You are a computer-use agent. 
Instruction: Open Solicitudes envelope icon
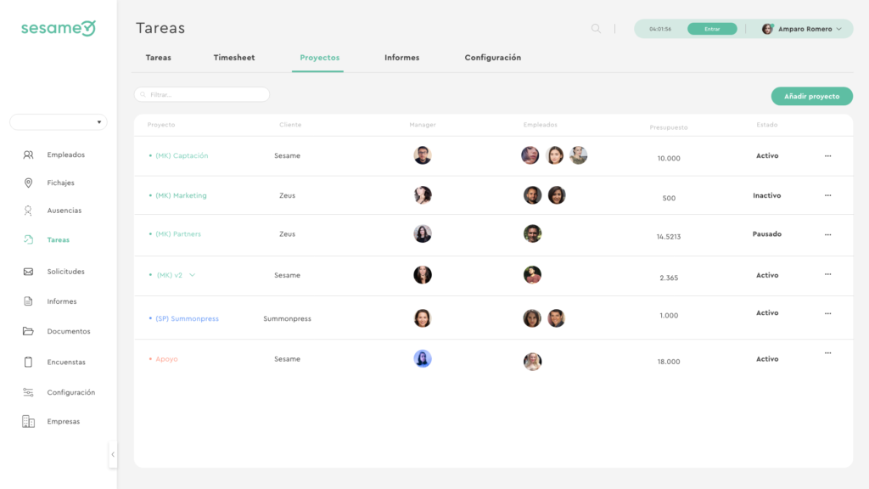(28, 272)
